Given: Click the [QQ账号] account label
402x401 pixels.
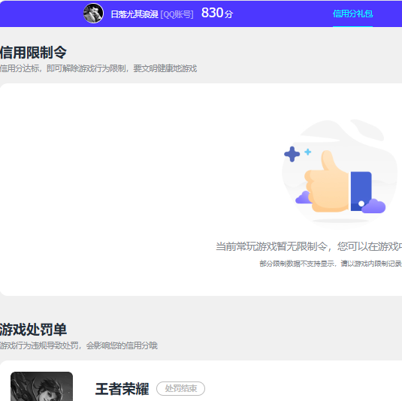Looking at the screenshot, I should [x=177, y=14].
